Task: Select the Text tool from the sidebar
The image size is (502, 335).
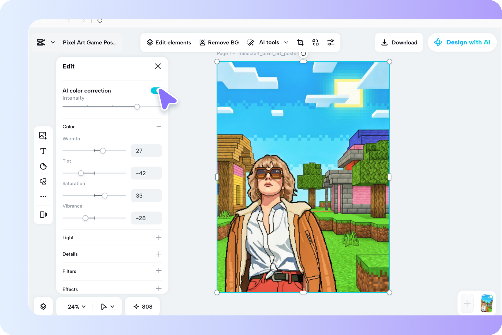Action: tap(43, 151)
